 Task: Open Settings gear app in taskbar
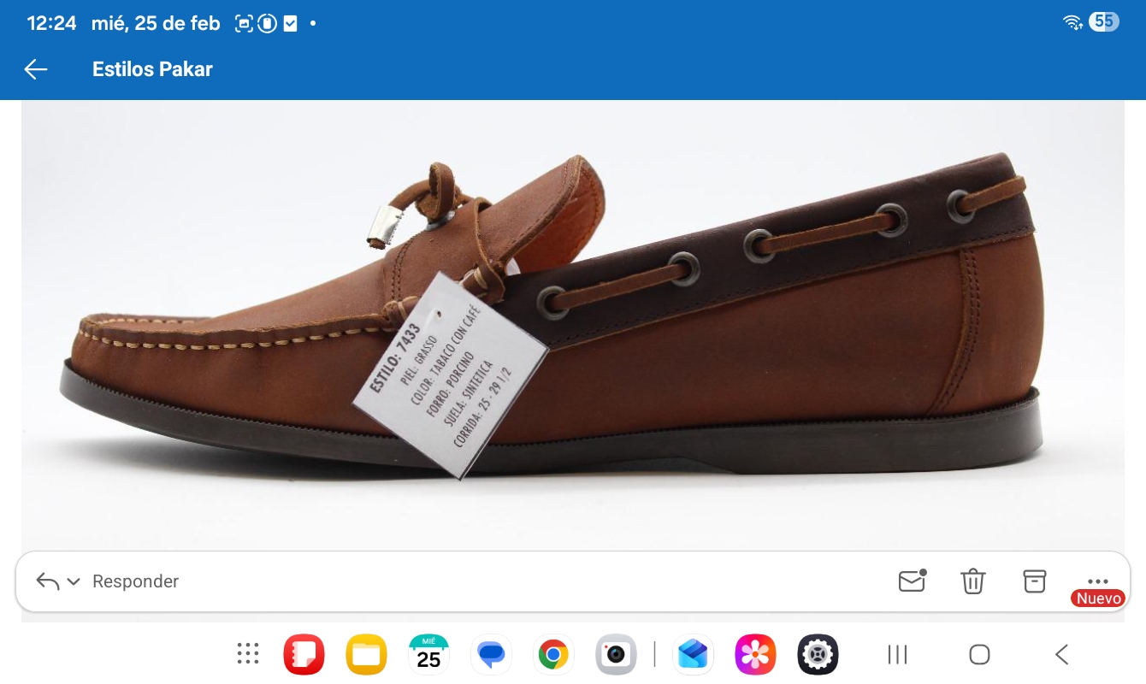tap(818, 655)
